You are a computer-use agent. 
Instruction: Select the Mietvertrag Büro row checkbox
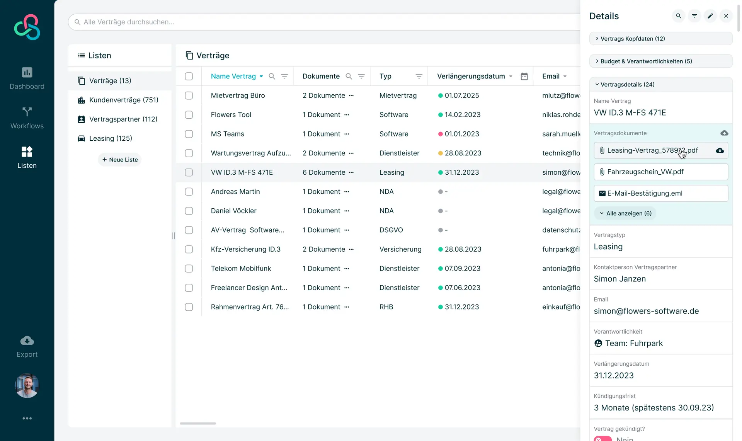pyautogui.click(x=189, y=95)
